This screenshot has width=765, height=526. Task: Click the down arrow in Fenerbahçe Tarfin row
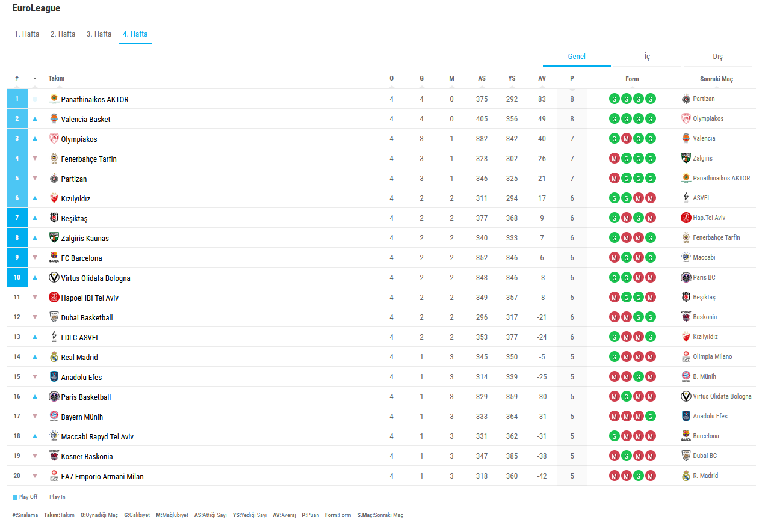(x=35, y=159)
